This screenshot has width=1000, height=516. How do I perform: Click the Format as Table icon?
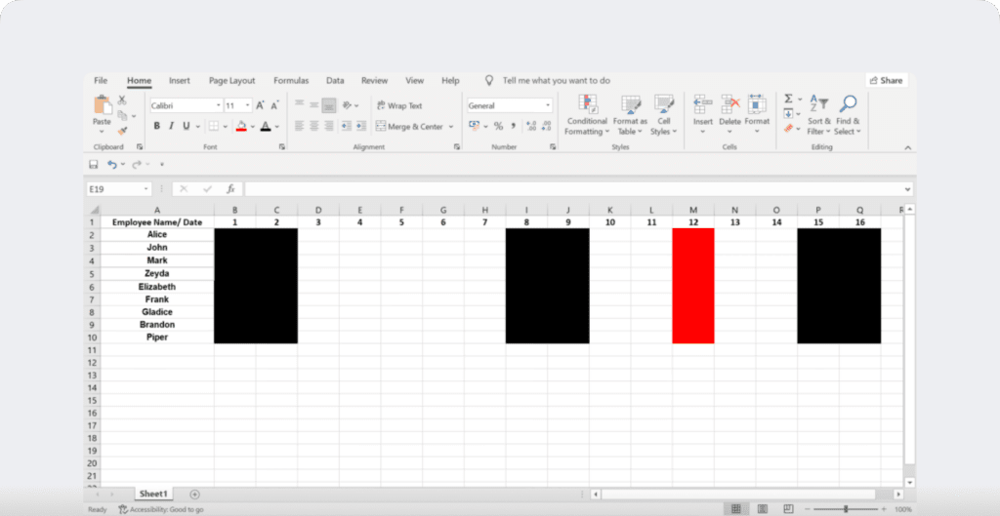click(x=631, y=104)
